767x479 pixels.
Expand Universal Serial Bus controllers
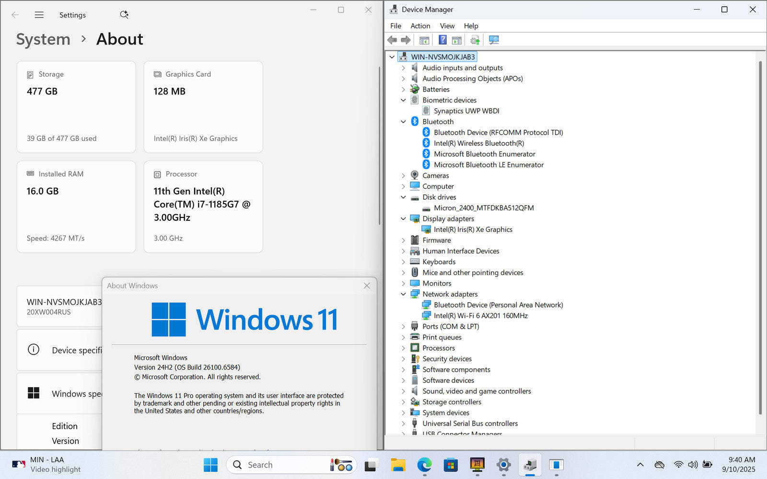coord(403,423)
